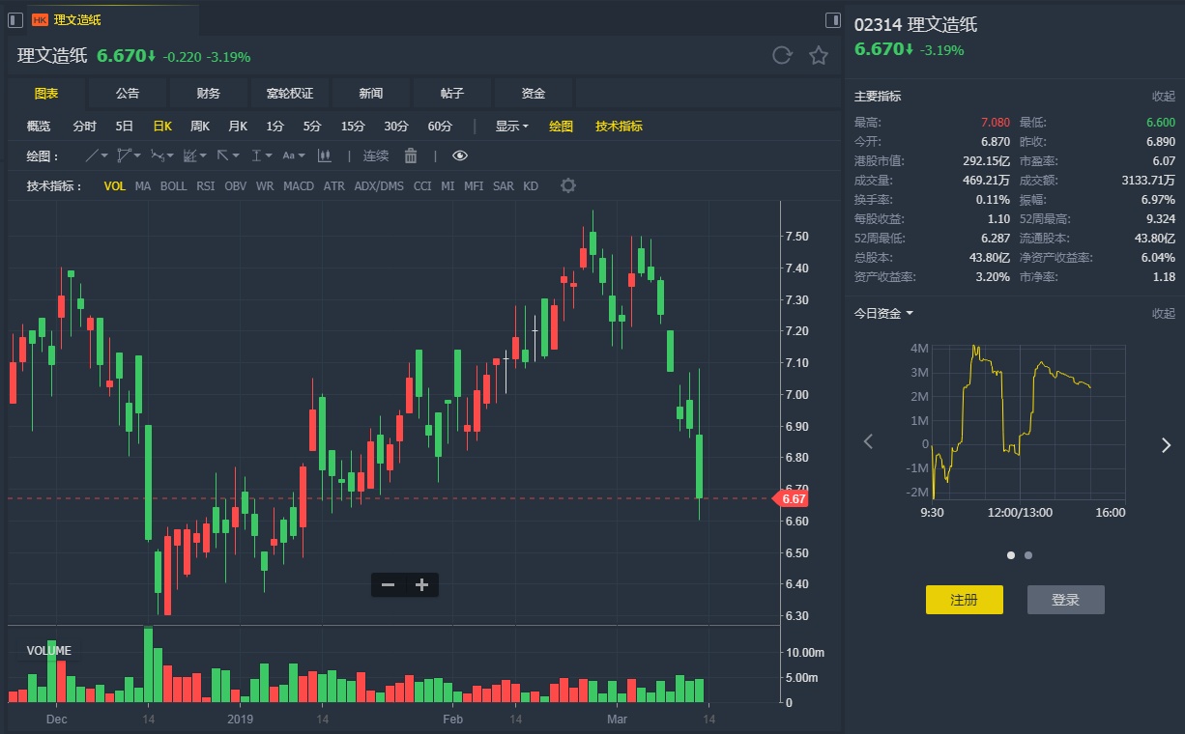
Task: Toggle drawing visibility with the eye icon
Action: [x=460, y=155]
